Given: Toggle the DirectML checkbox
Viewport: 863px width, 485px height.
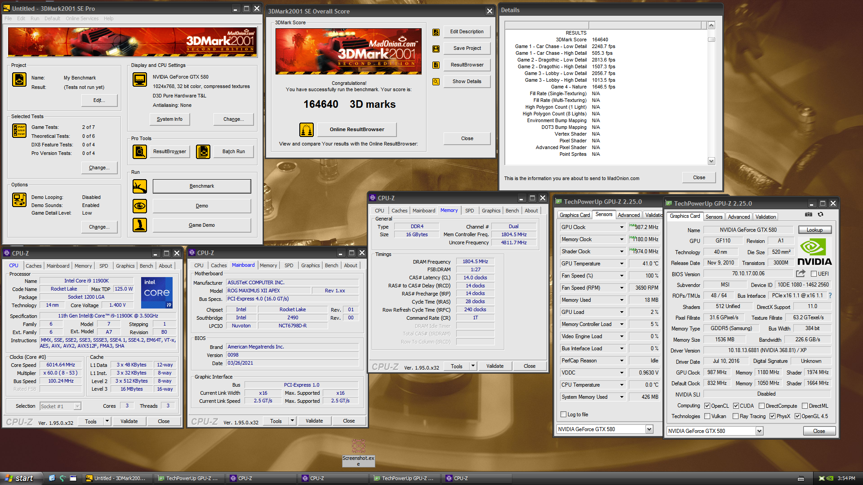Looking at the screenshot, I should [x=805, y=406].
